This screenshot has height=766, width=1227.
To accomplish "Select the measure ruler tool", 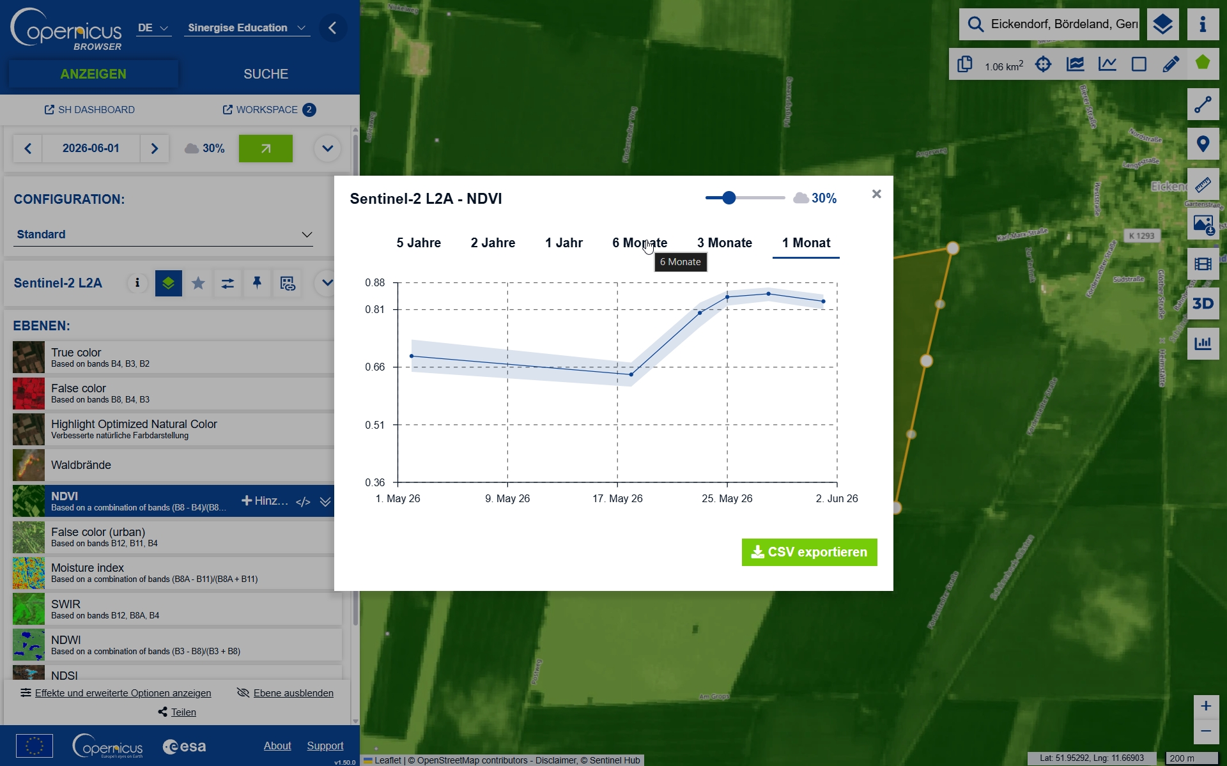I will 1203,185.
